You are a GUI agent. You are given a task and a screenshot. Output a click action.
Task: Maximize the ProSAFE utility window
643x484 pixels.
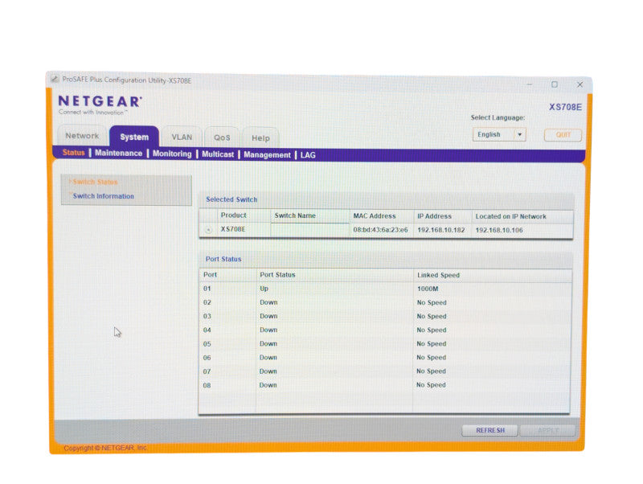click(555, 84)
